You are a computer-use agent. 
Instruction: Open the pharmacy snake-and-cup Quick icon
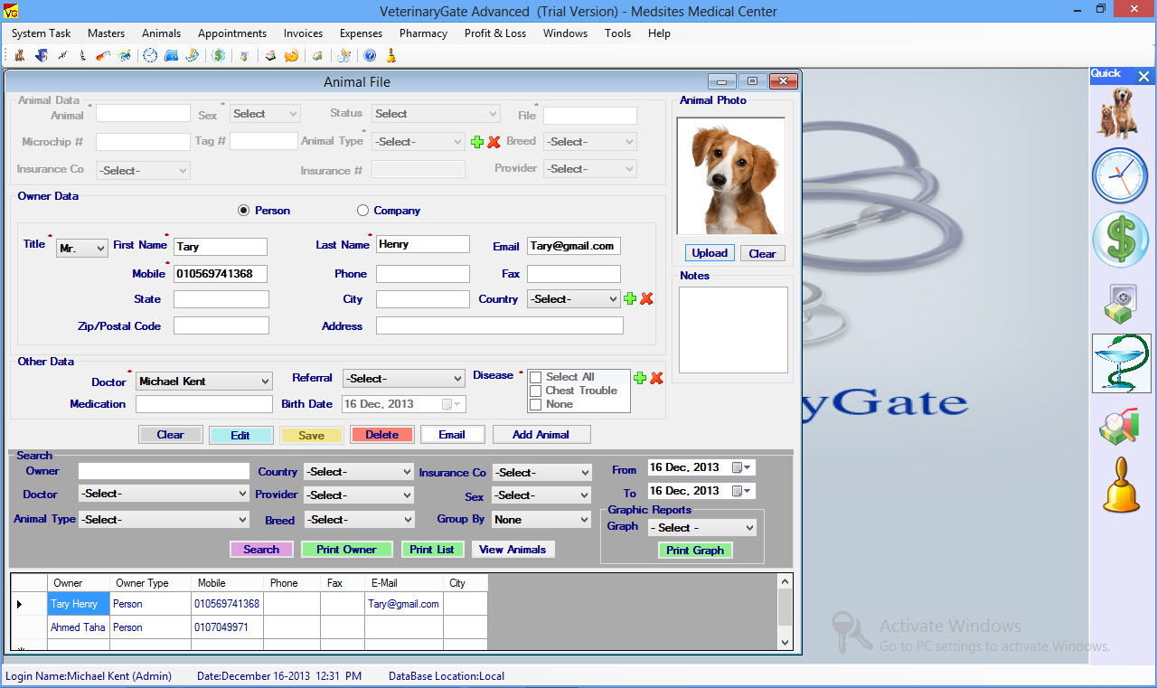[1121, 363]
